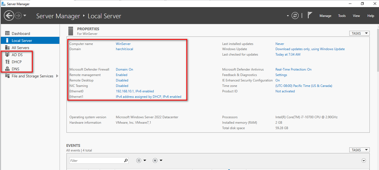Expand File and Storage Services arrow
379x170 pixels.
point(57,76)
